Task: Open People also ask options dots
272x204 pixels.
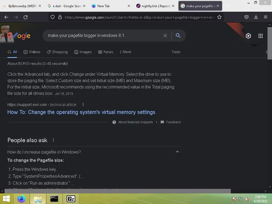Action: tap(53, 140)
